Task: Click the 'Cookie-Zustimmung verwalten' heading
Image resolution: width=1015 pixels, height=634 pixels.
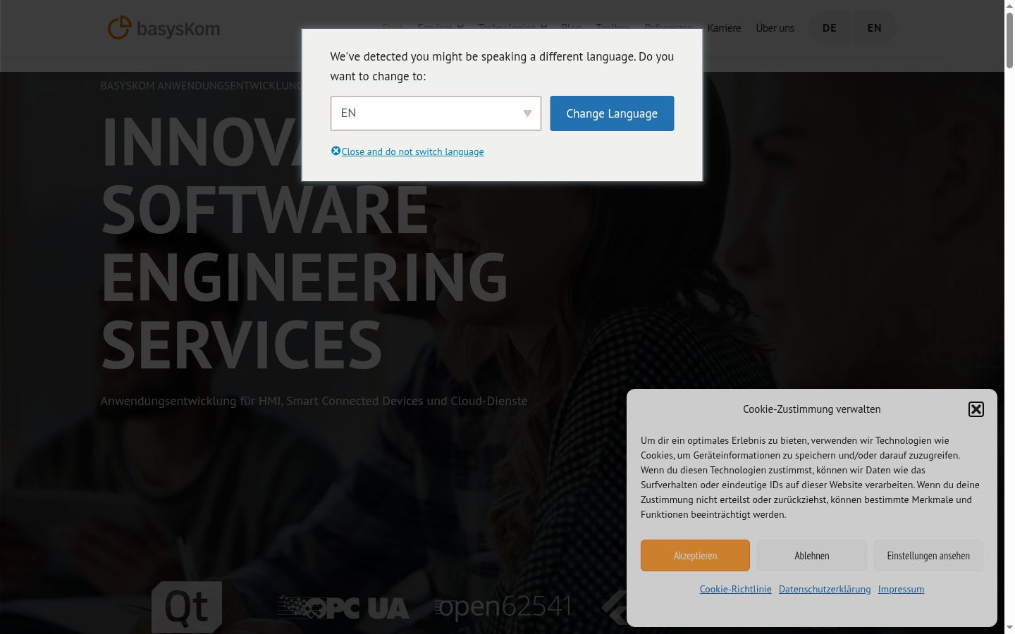Action: [811, 409]
